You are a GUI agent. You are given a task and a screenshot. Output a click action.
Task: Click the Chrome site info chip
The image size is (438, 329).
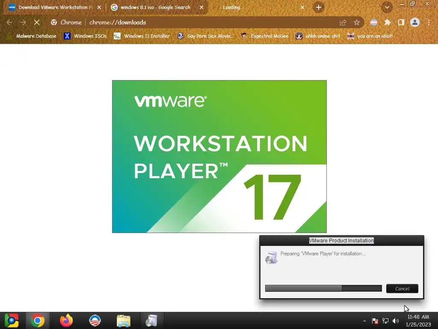point(66,22)
